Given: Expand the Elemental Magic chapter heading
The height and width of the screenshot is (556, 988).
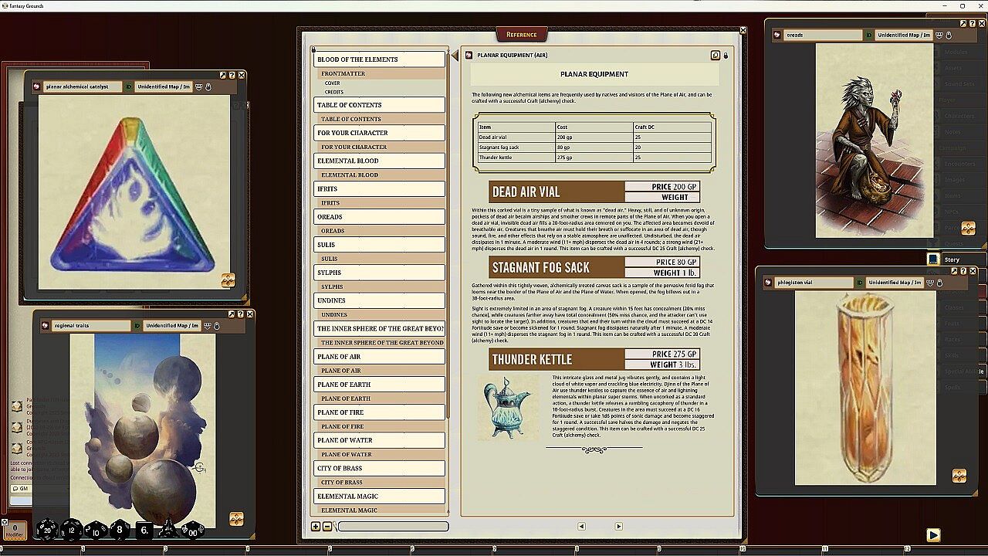Looking at the screenshot, I should click(x=379, y=497).
